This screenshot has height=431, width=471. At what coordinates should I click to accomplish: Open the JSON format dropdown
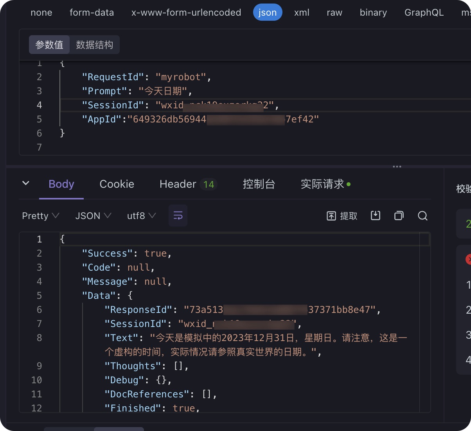[x=93, y=216]
